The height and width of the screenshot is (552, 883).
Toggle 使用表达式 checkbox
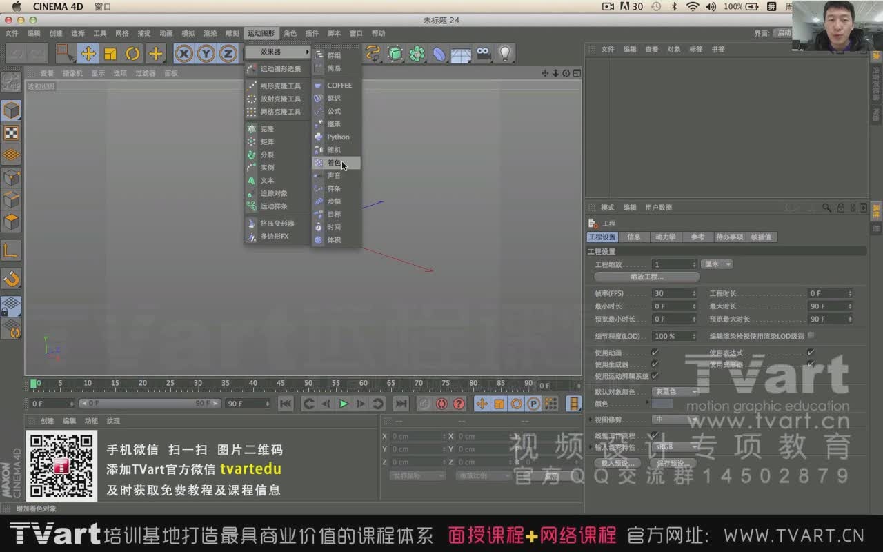pyautogui.click(x=811, y=353)
